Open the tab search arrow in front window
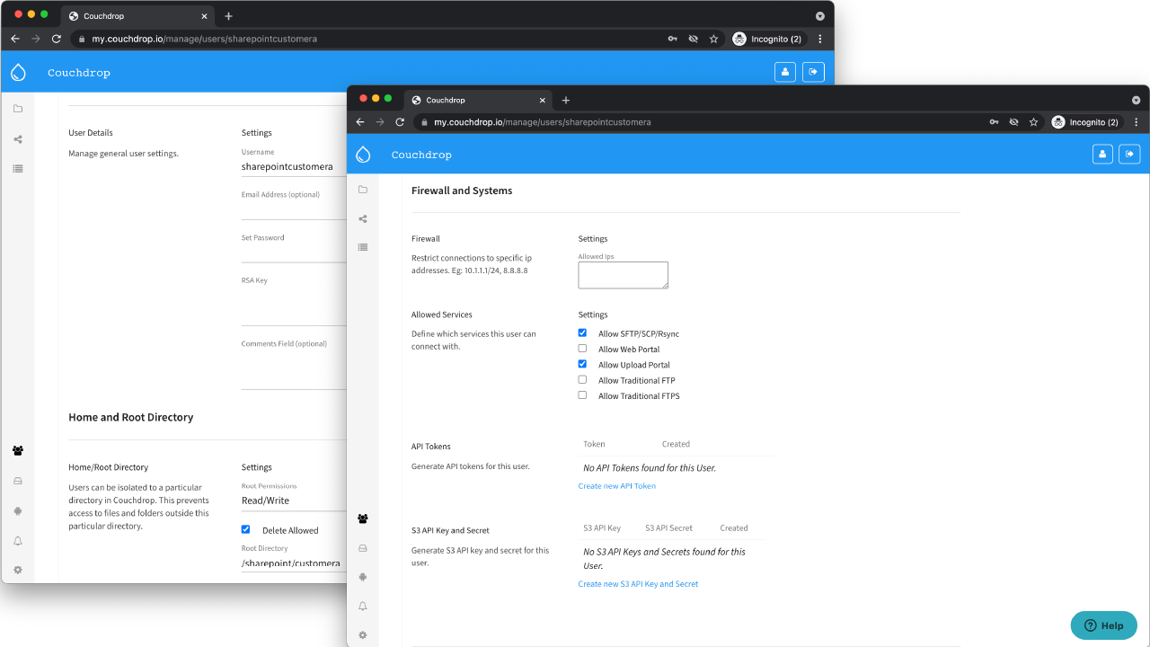Viewport: 1150px width, 647px height. [1137, 100]
